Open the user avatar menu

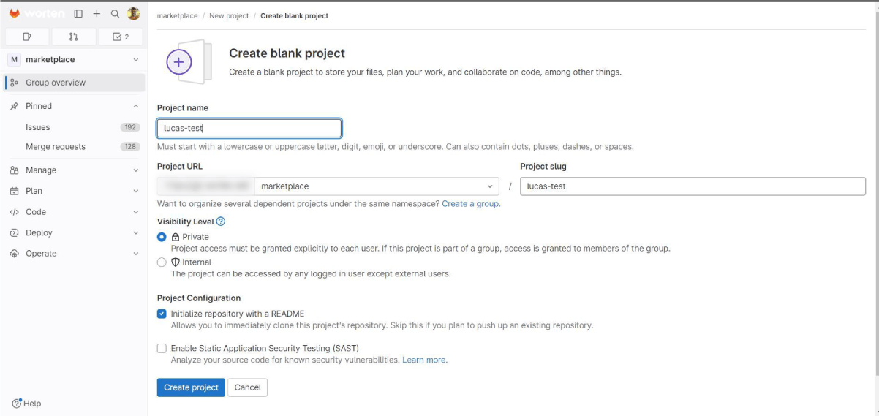[x=133, y=14]
